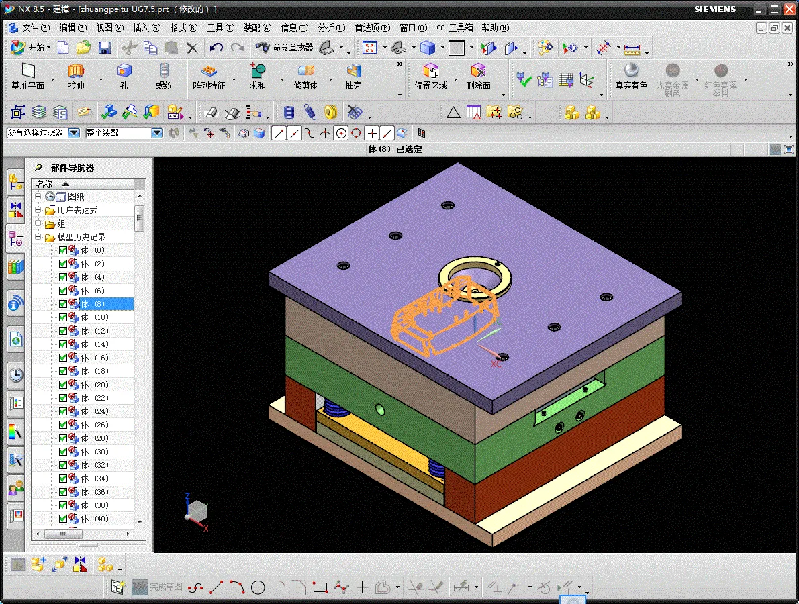This screenshot has height=604, width=799.
Task: Click the Fit view icon
Action: pos(369,48)
